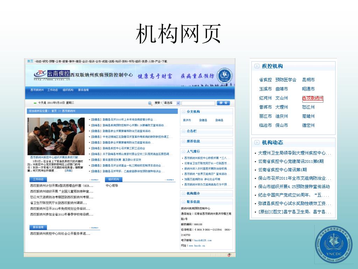Click the green marker before 今天是 date
The width and height of the screenshot is (358, 269).
pos(35,103)
